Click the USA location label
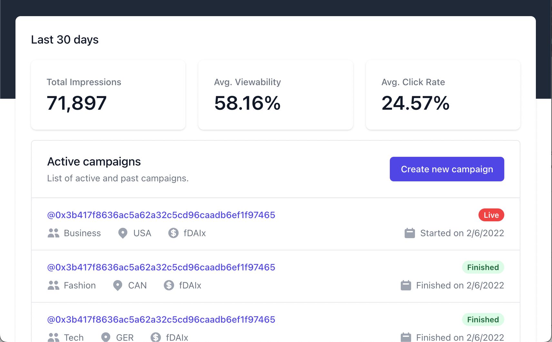Image resolution: width=552 pixels, height=342 pixels. 142,233
